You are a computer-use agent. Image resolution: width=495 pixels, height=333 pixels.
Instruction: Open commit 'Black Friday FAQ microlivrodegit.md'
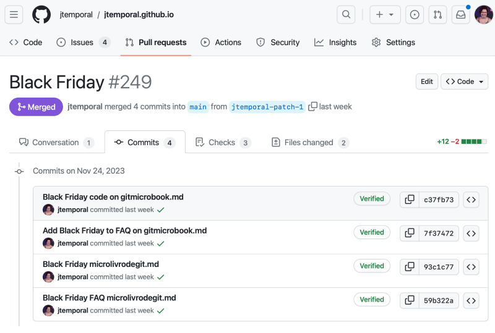click(110, 298)
